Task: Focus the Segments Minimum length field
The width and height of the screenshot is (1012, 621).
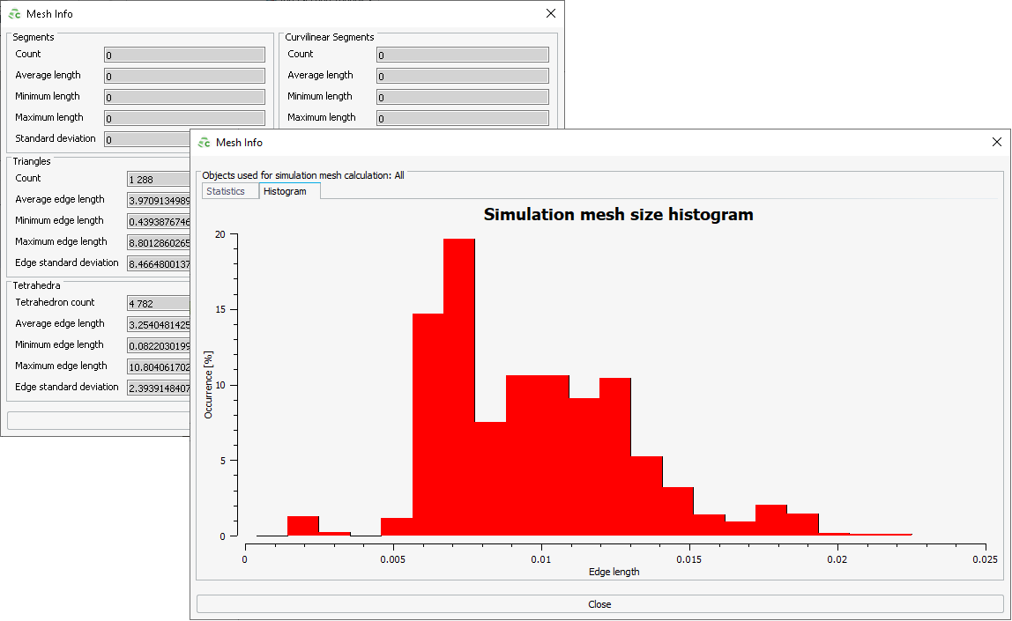Action: 184,97
